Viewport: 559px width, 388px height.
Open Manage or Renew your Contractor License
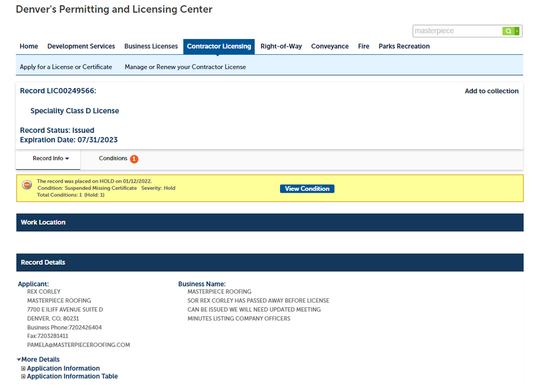tap(185, 67)
